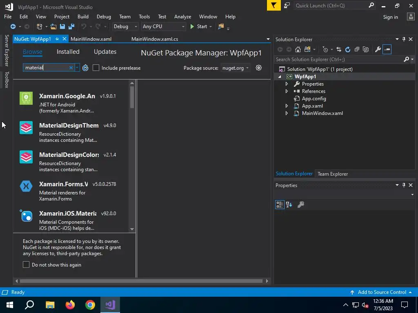This screenshot has height=313, width=418.
Task: Click the feedback icon beside Quick Launch
Action: pos(287,5)
